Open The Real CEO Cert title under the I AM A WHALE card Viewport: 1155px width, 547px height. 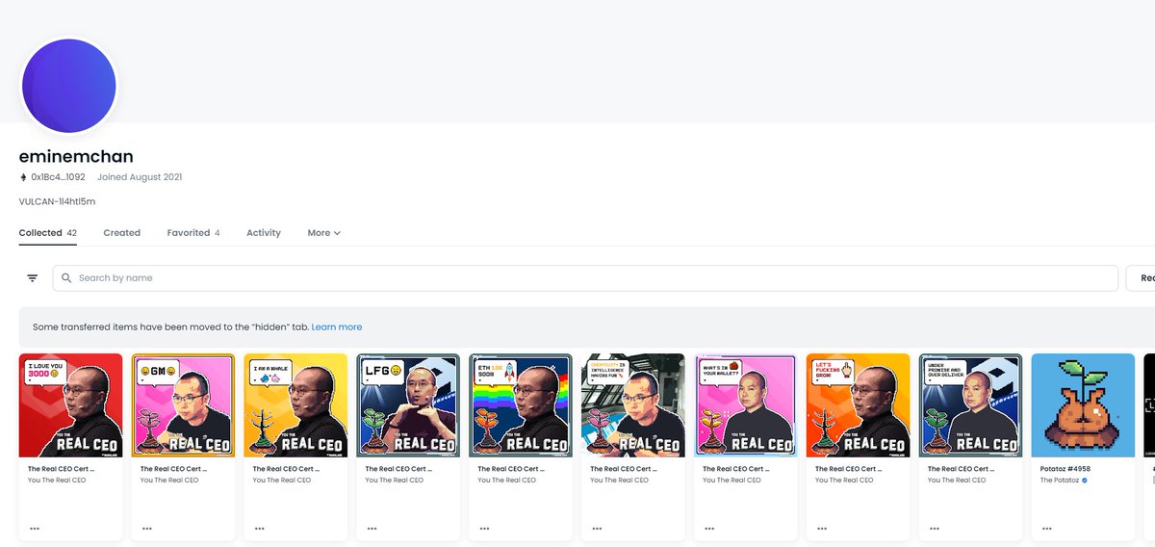click(x=286, y=469)
